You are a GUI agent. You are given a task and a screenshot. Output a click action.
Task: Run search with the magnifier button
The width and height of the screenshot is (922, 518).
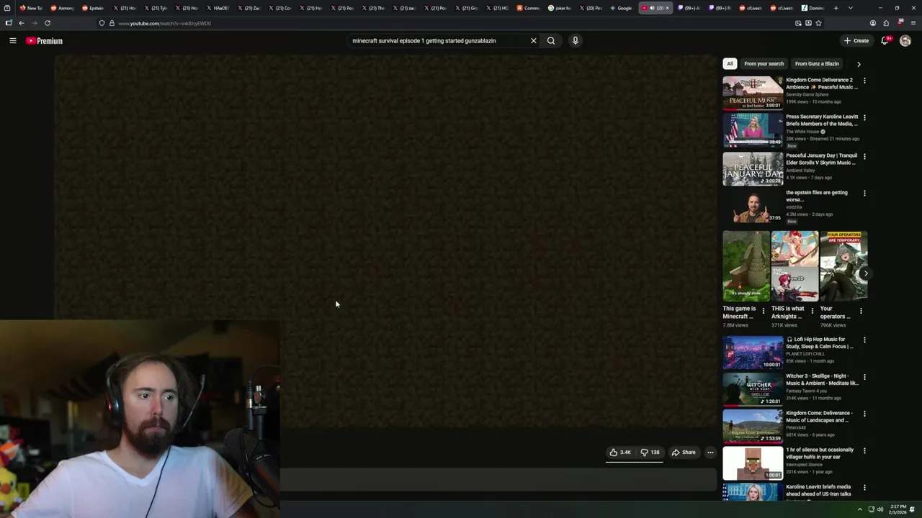click(551, 41)
